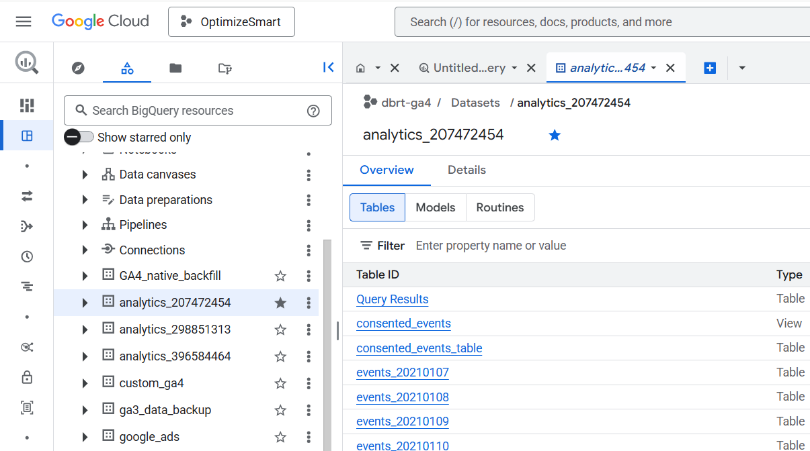The height and width of the screenshot is (451, 810).
Task: Open the consented_events_table link
Action: [x=419, y=348]
